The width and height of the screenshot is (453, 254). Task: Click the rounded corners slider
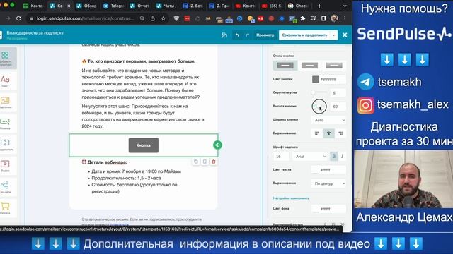pyautogui.click(x=320, y=92)
